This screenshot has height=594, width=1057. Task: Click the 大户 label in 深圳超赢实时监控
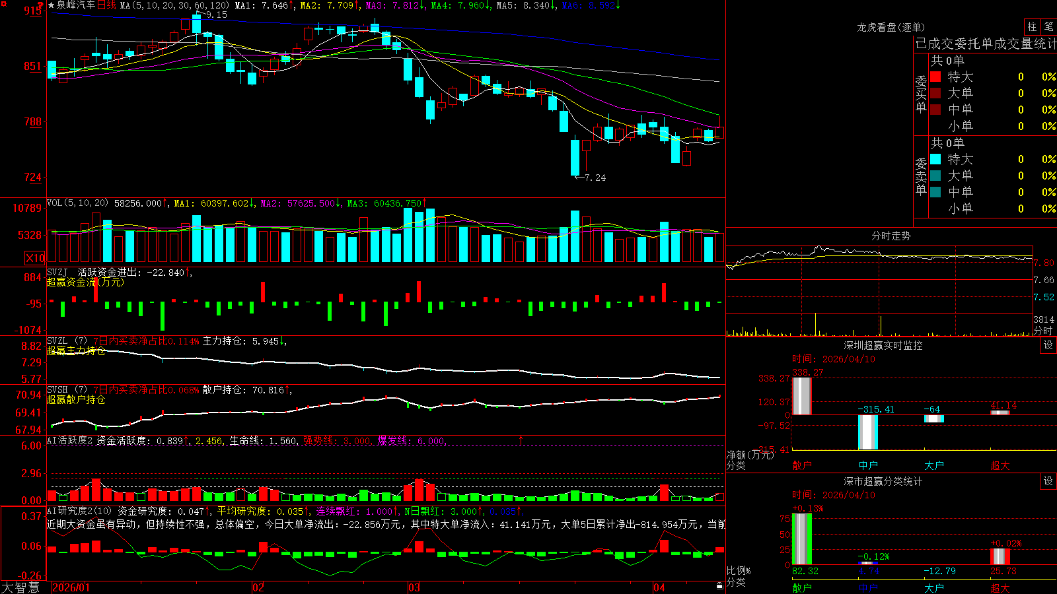tap(934, 465)
